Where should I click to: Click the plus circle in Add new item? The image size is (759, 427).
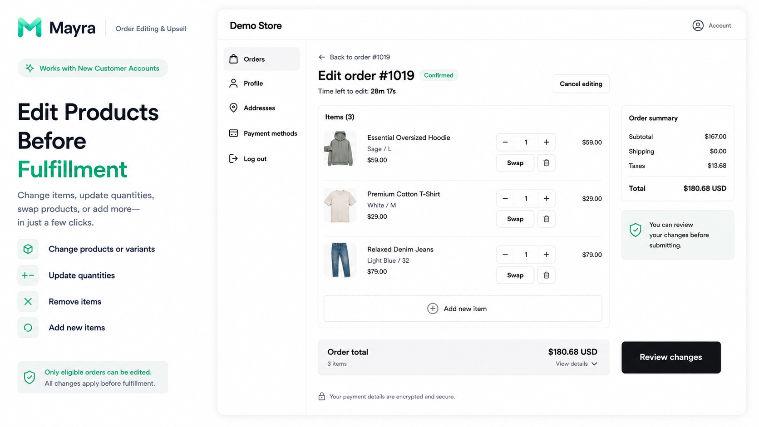pyautogui.click(x=433, y=309)
